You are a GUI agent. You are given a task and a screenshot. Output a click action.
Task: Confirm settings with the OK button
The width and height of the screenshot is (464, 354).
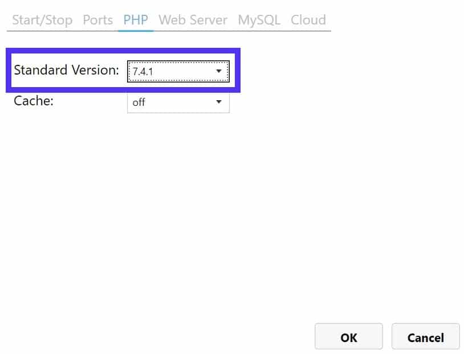pos(348,337)
